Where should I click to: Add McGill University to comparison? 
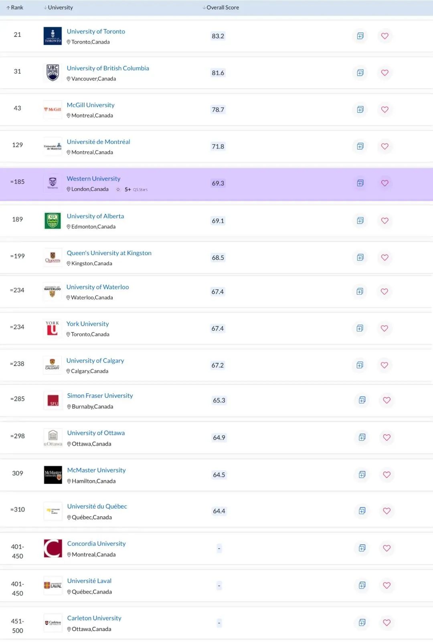pyautogui.click(x=360, y=109)
